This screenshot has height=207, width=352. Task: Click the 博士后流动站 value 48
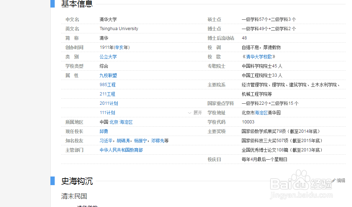(244, 38)
